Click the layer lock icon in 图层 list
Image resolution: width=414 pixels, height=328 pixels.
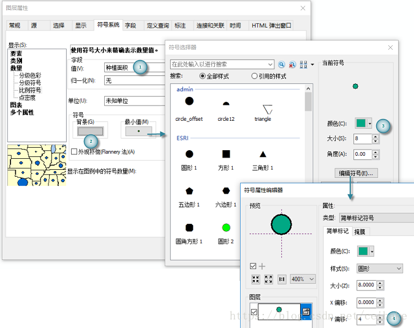point(306,311)
